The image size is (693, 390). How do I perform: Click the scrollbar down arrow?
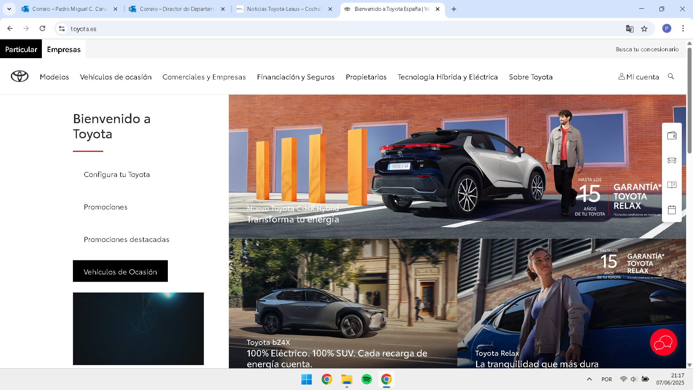pos(689,365)
